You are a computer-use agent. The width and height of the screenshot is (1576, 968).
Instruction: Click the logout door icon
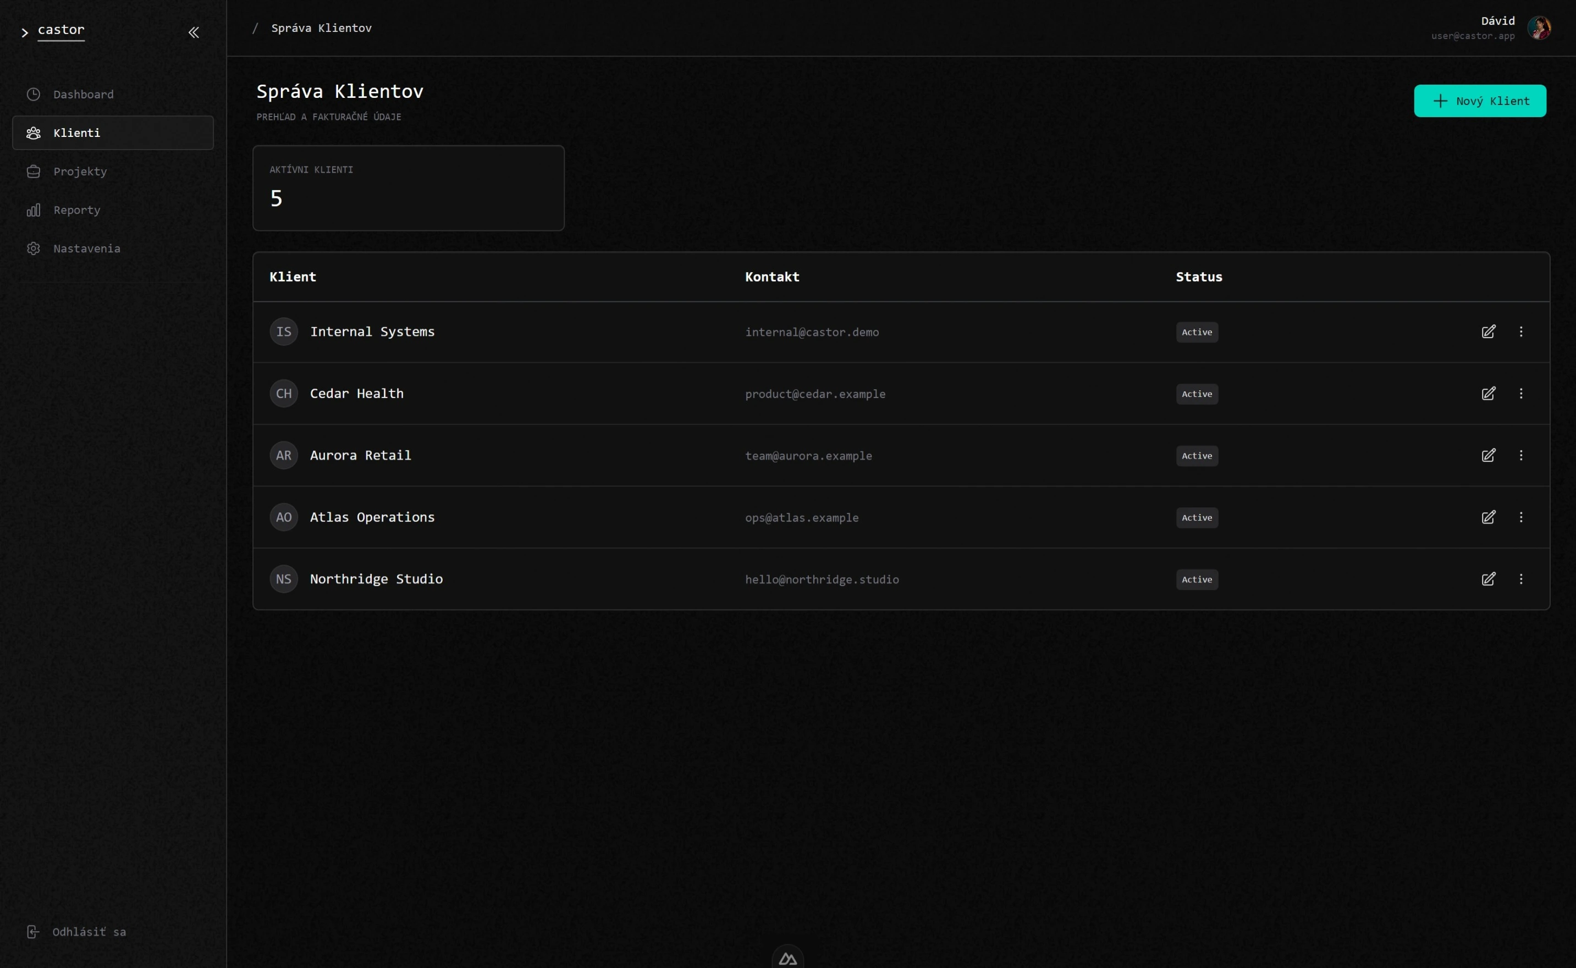pos(34,932)
